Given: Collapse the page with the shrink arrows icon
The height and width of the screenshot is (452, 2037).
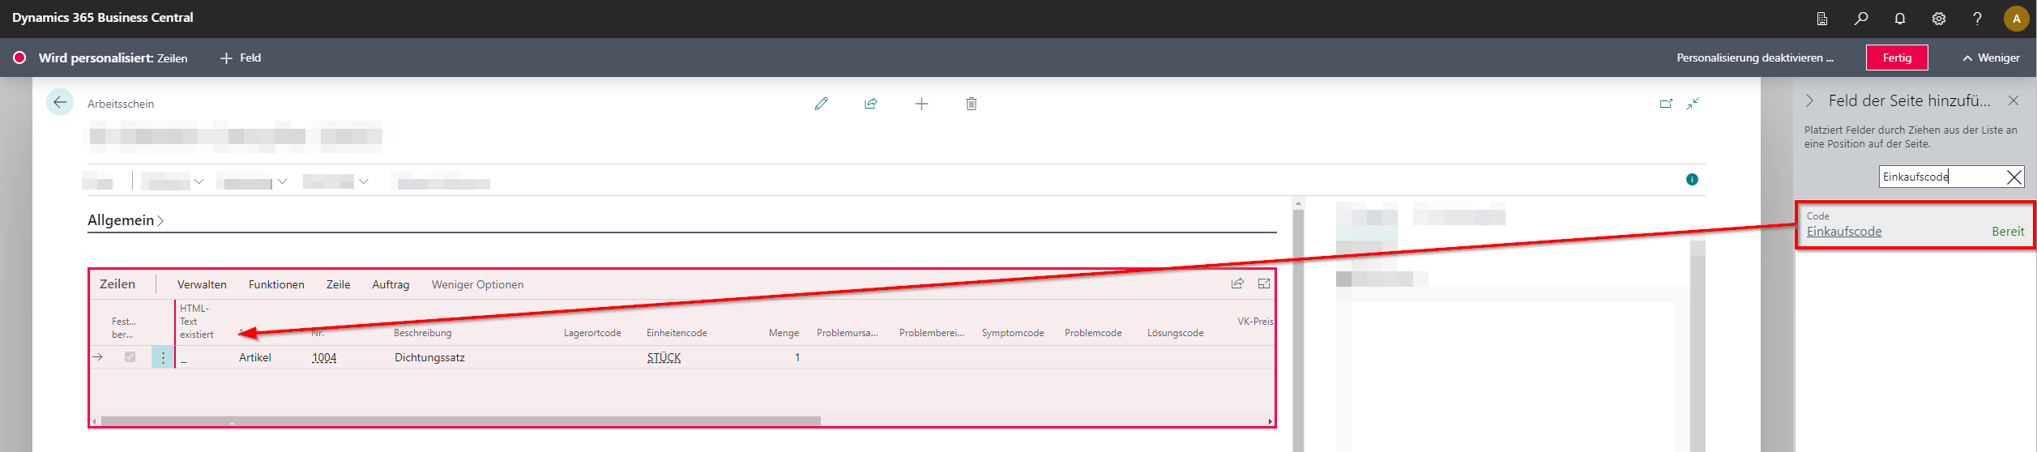Looking at the screenshot, I should pos(1693,104).
